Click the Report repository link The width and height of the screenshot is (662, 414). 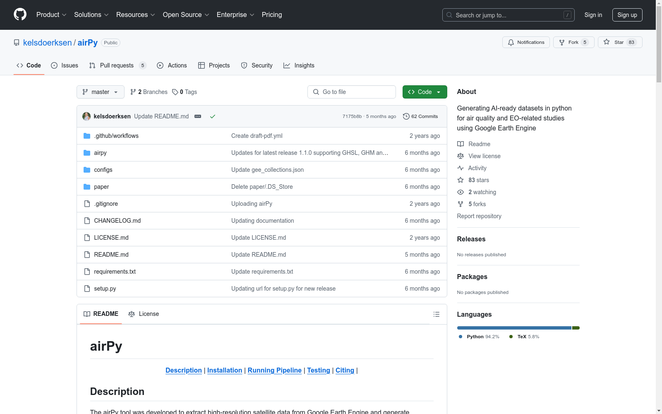click(479, 216)
